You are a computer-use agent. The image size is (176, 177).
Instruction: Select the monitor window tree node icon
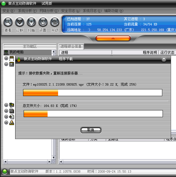pyautogui.click(x=12, y=64)
